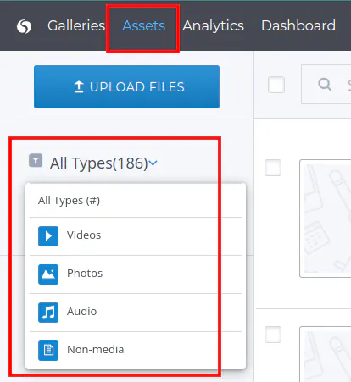The height and width of the screenshot is (382, 351).
Task: Check the first asset's checkbox
Action: (273, 168)
